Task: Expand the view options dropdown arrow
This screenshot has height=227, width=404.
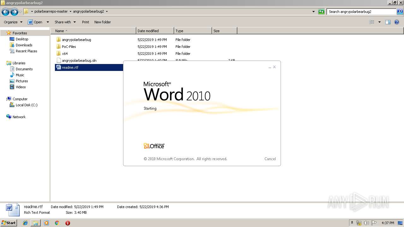Action: tap(379, 22)
